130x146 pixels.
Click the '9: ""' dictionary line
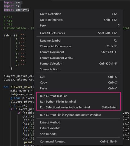(20, 65)
